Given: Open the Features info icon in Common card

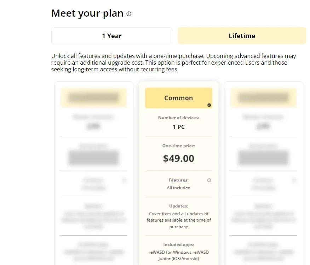Looking at the screenshot, I should click(209, 180).
